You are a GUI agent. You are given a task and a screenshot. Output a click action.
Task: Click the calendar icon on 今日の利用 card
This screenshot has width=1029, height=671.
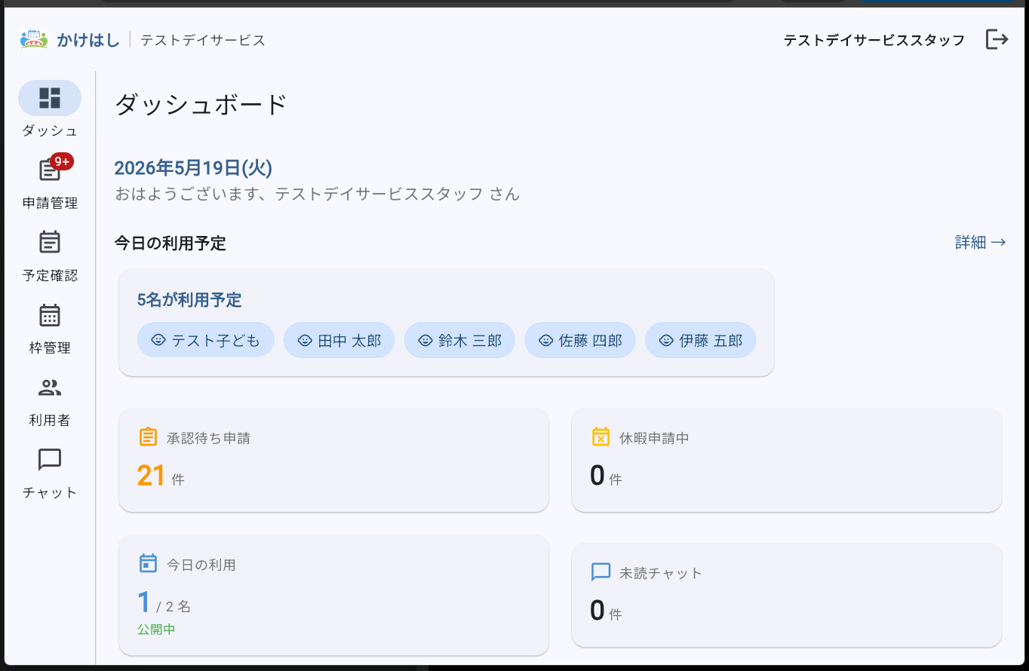tap(148, 564)
